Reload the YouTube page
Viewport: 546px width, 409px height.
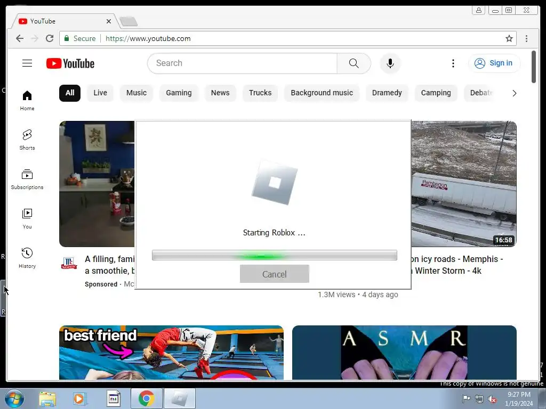50,38
